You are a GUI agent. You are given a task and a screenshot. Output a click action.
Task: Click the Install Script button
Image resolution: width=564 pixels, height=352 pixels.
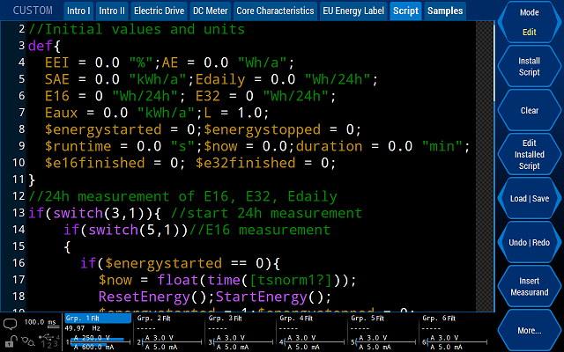coord(529,67)
